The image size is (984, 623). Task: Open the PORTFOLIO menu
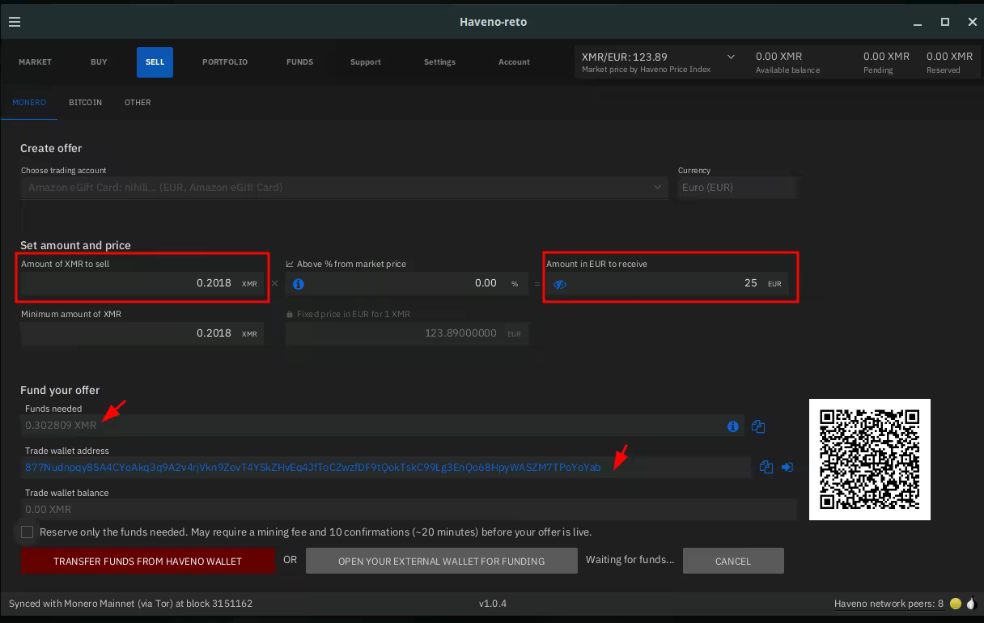[225, 62]
